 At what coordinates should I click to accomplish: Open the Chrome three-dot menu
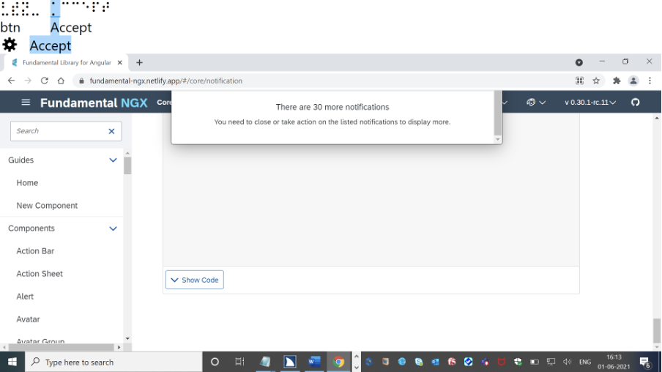[x=650, y=81]
